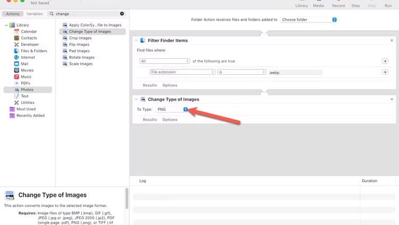Open Files & Folders category icon
399x225 pixels.
click(x=16, y=51)
